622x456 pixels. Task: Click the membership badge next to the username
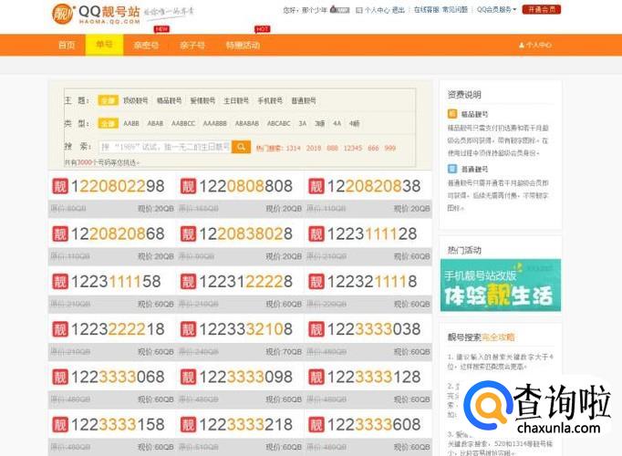[x=340, y=9]
